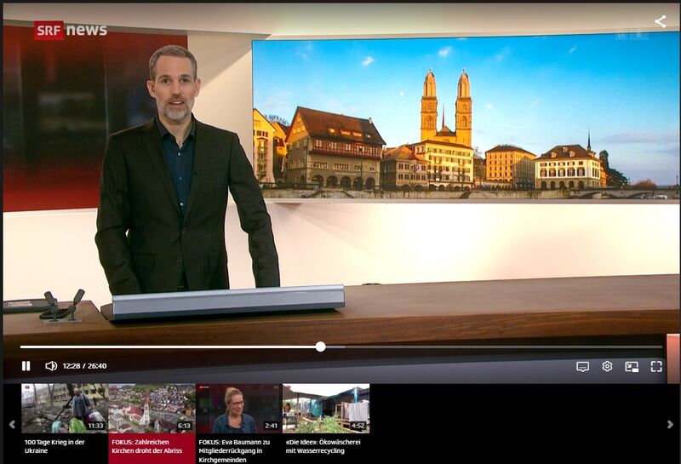Enable picture-in-picture mode
The width and height of the screenshot is (681, 464).
(x=632, y=366)
